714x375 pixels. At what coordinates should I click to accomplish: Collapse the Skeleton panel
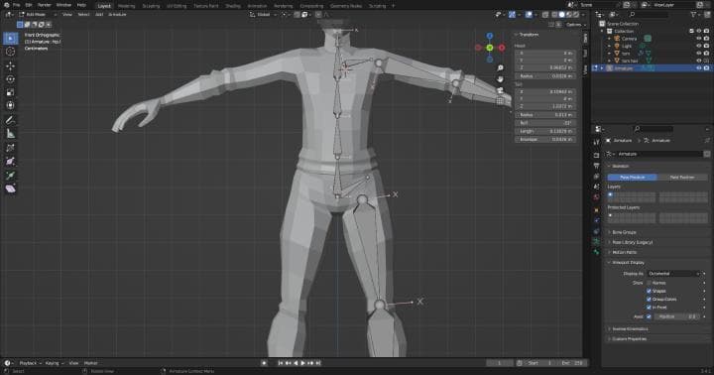click(621, 167)
